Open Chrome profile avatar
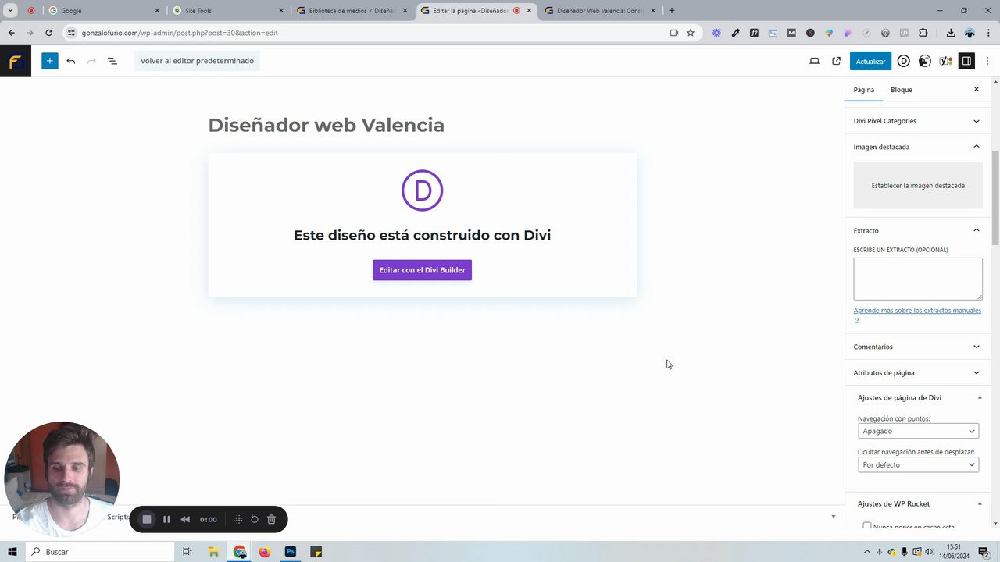This screenshot has width=1000, height=562. 970,33
